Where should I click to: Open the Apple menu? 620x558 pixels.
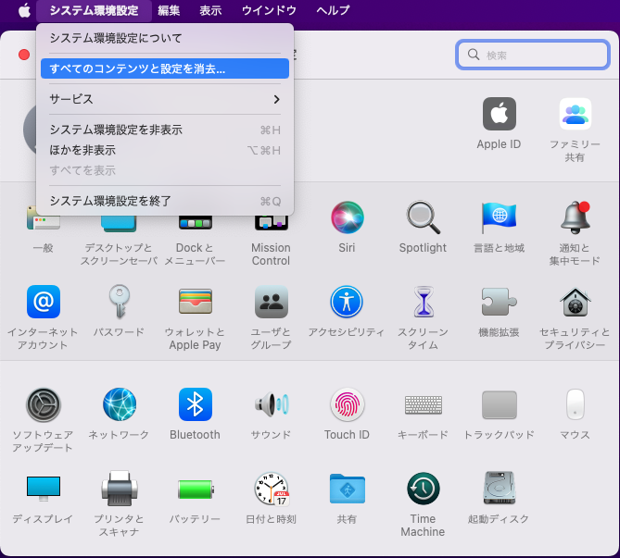23,10
